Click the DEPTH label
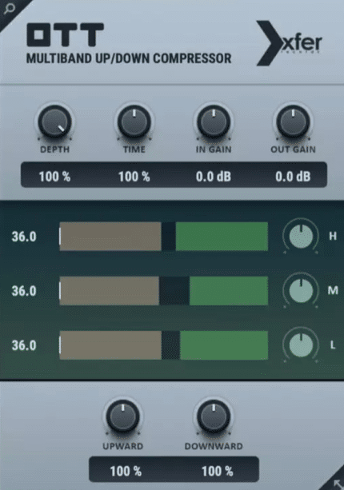The width and height of the screenshot is (344, 490). 54,149
